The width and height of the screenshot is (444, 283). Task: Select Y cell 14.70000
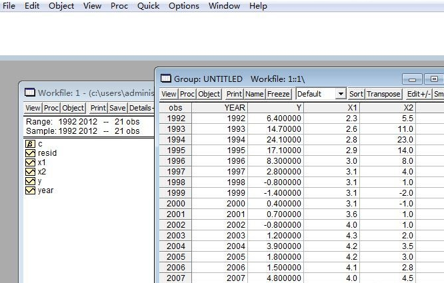pos(275,129)
